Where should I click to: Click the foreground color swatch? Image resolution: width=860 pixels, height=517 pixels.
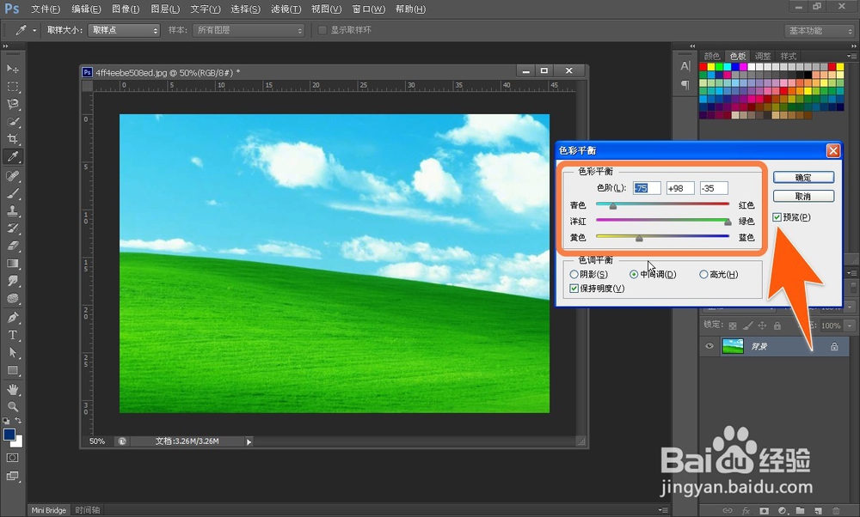click(9, 435)
